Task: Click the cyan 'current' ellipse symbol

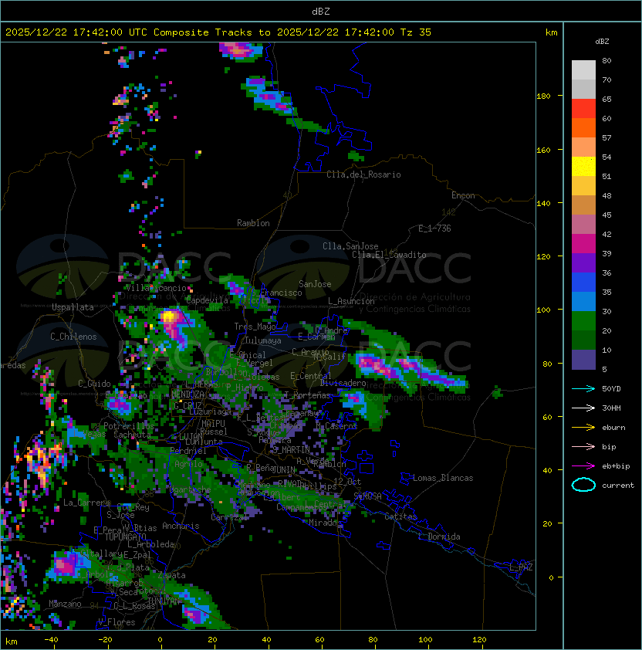Action: [x=583, y=485]
